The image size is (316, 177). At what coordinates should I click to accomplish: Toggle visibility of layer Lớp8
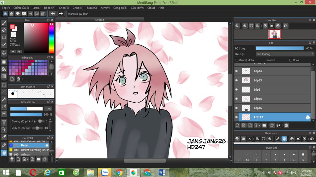tap(237, 89)
